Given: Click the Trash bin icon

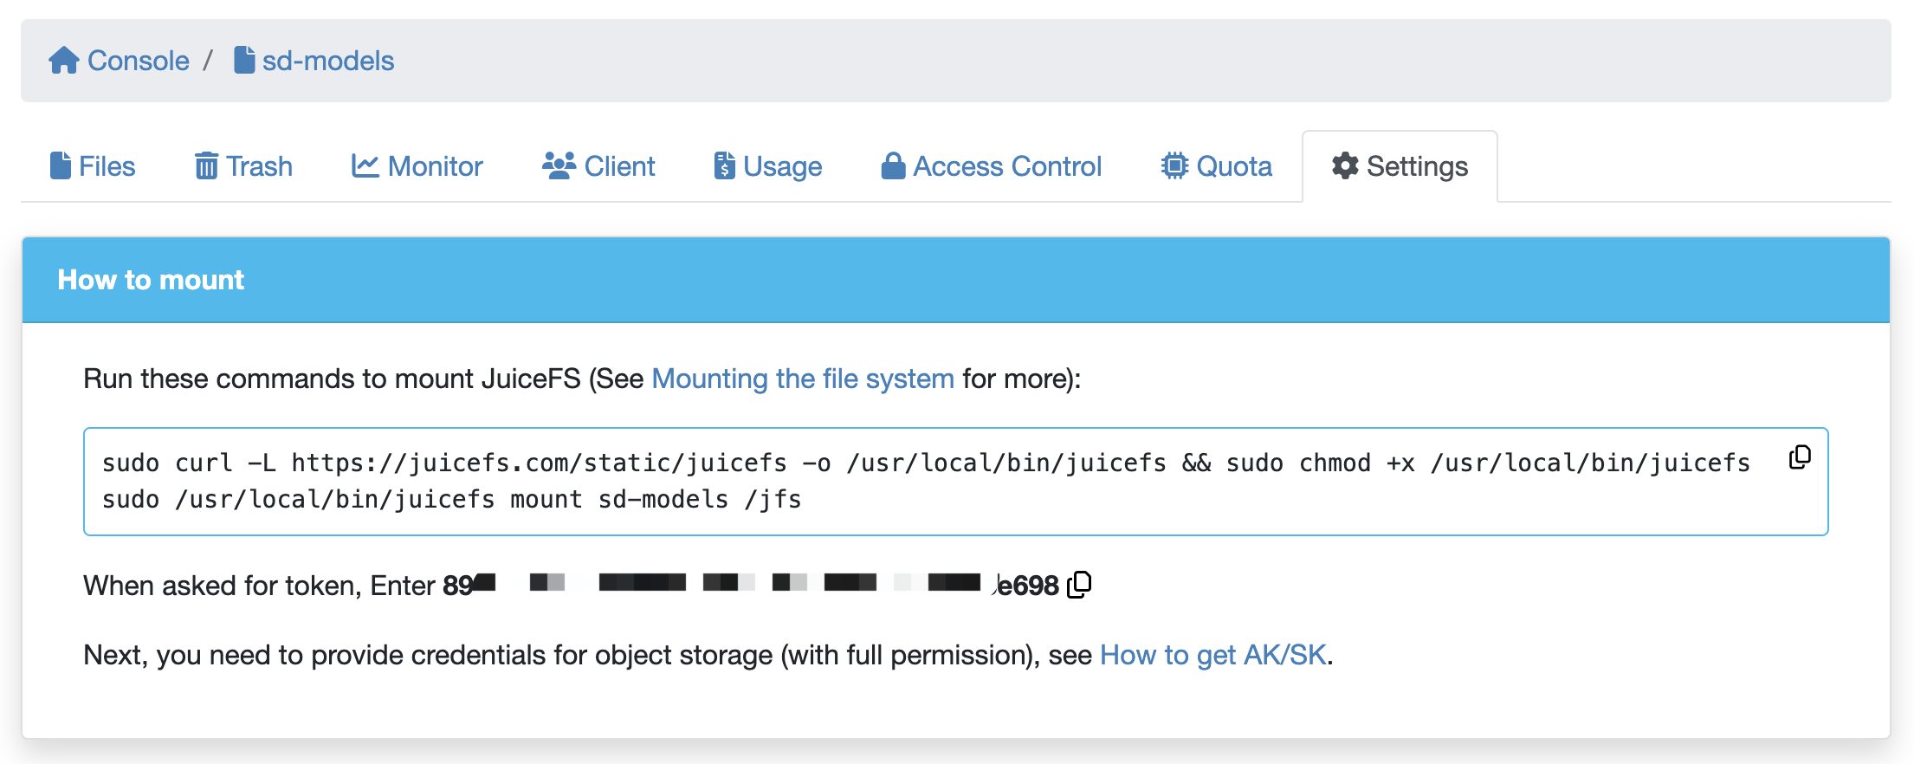Looking at the screenshot, I should click(x=205, y=165).
